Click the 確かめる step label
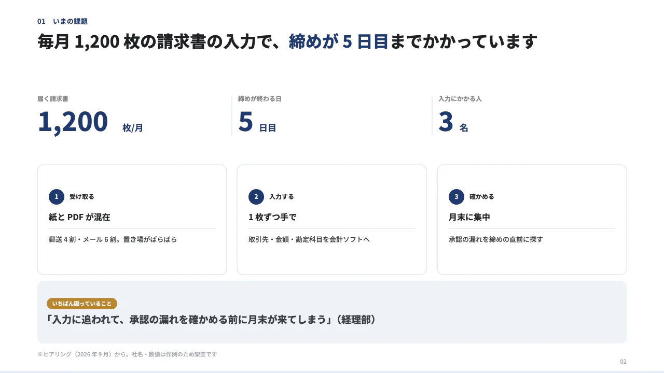 pos(482,197)
